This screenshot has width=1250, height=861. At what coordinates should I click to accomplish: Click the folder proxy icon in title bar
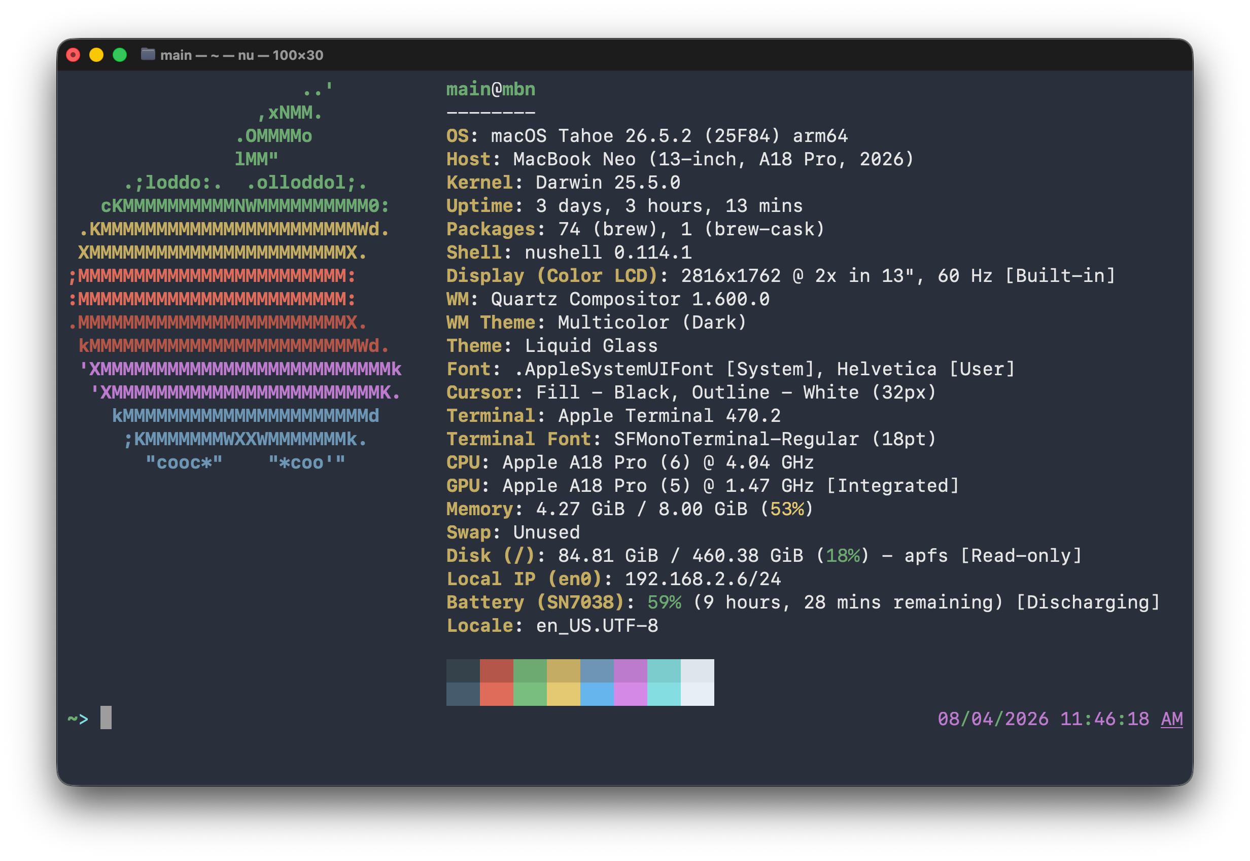pyautogui.click(x=148, y=54)
